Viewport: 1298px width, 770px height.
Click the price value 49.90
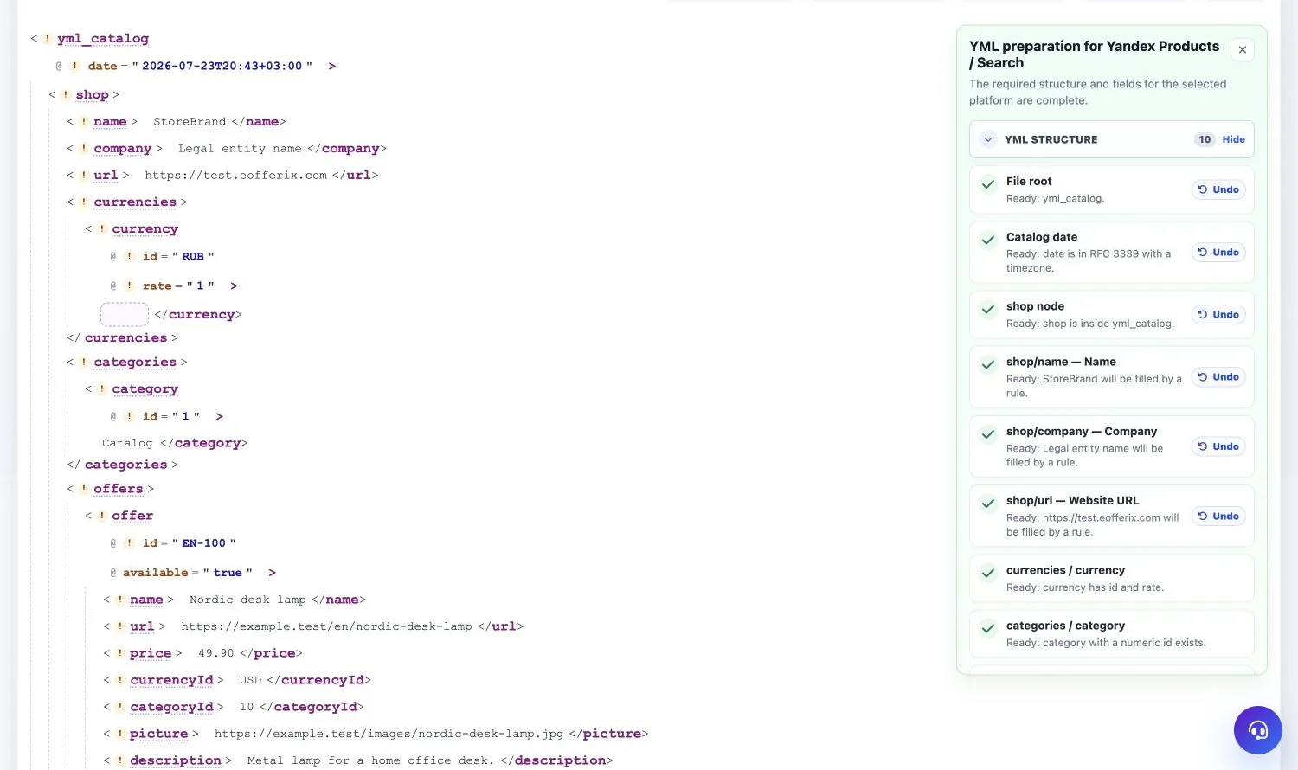pyautogui.click(x=216, y=652)
